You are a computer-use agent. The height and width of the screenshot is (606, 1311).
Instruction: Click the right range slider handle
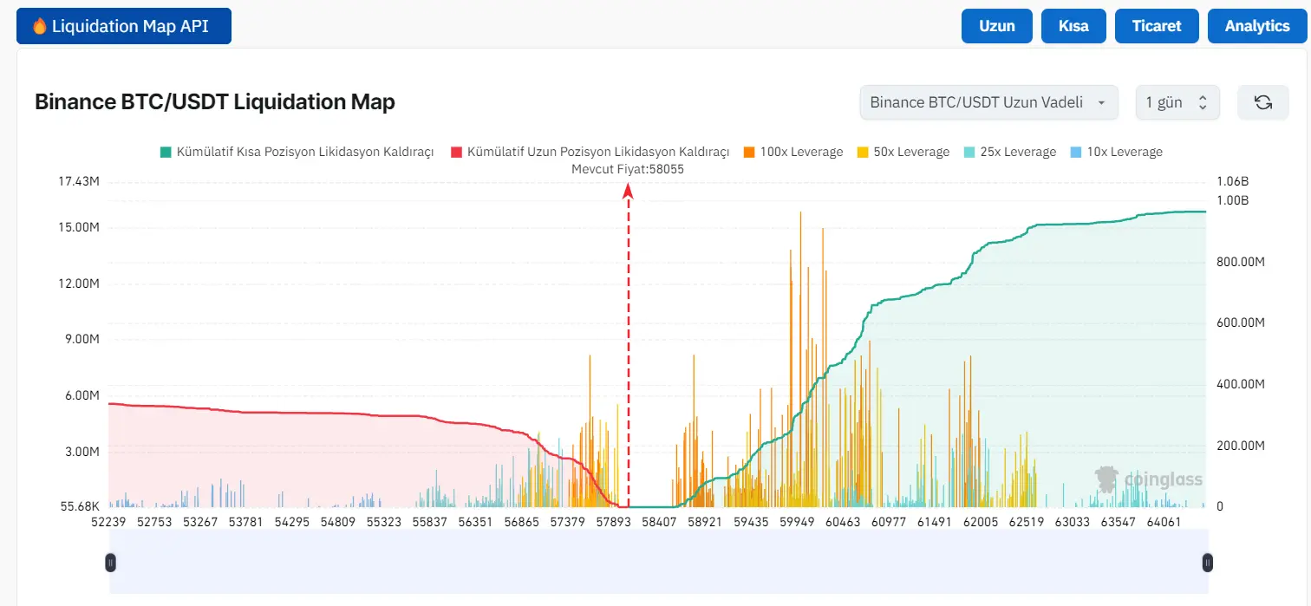(1208, 563)
